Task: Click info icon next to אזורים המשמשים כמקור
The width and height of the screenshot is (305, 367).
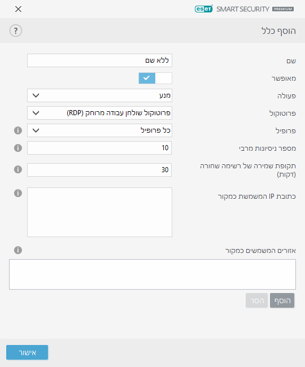Action: click(18, 250)
